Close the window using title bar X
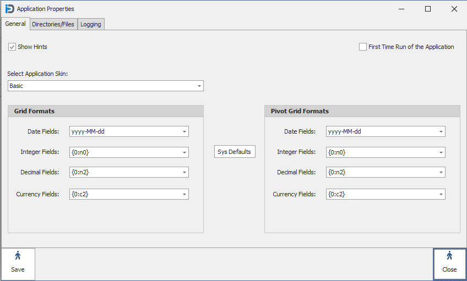467x281 pixels. click(454, 9)
